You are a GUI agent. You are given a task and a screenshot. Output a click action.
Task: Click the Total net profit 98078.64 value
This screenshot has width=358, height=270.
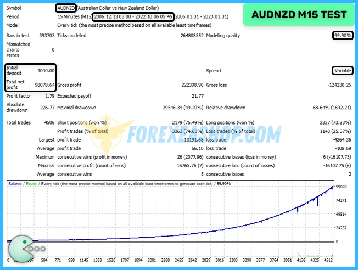pyautogui.click(x=44, y=85)
